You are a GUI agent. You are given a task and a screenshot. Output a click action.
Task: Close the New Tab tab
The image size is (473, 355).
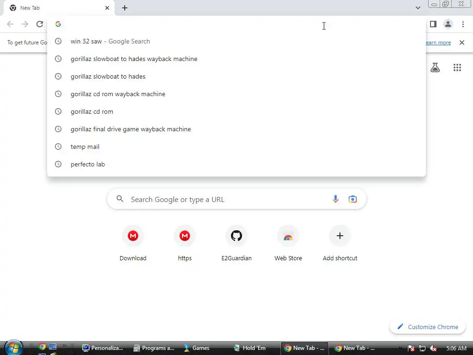tap(107, 8)
